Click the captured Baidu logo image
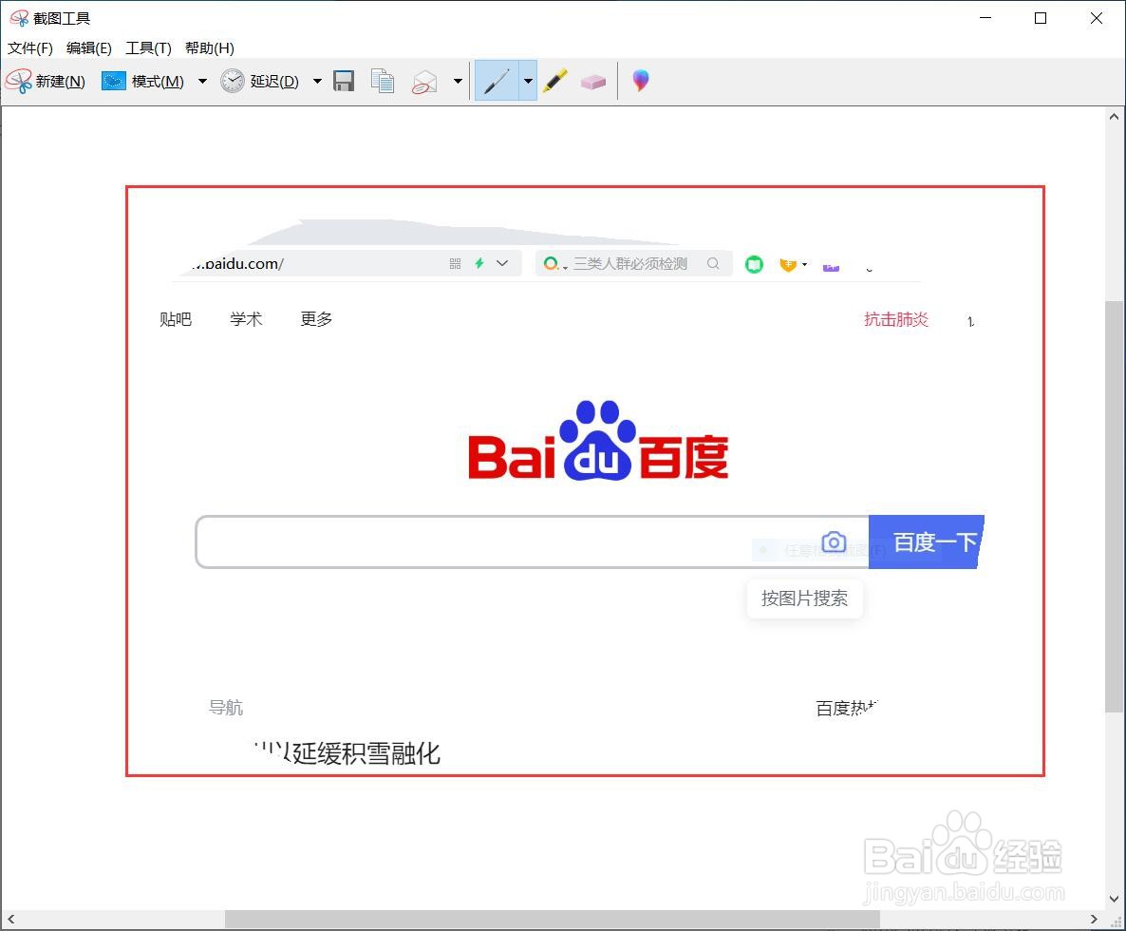 click(598, 441)
